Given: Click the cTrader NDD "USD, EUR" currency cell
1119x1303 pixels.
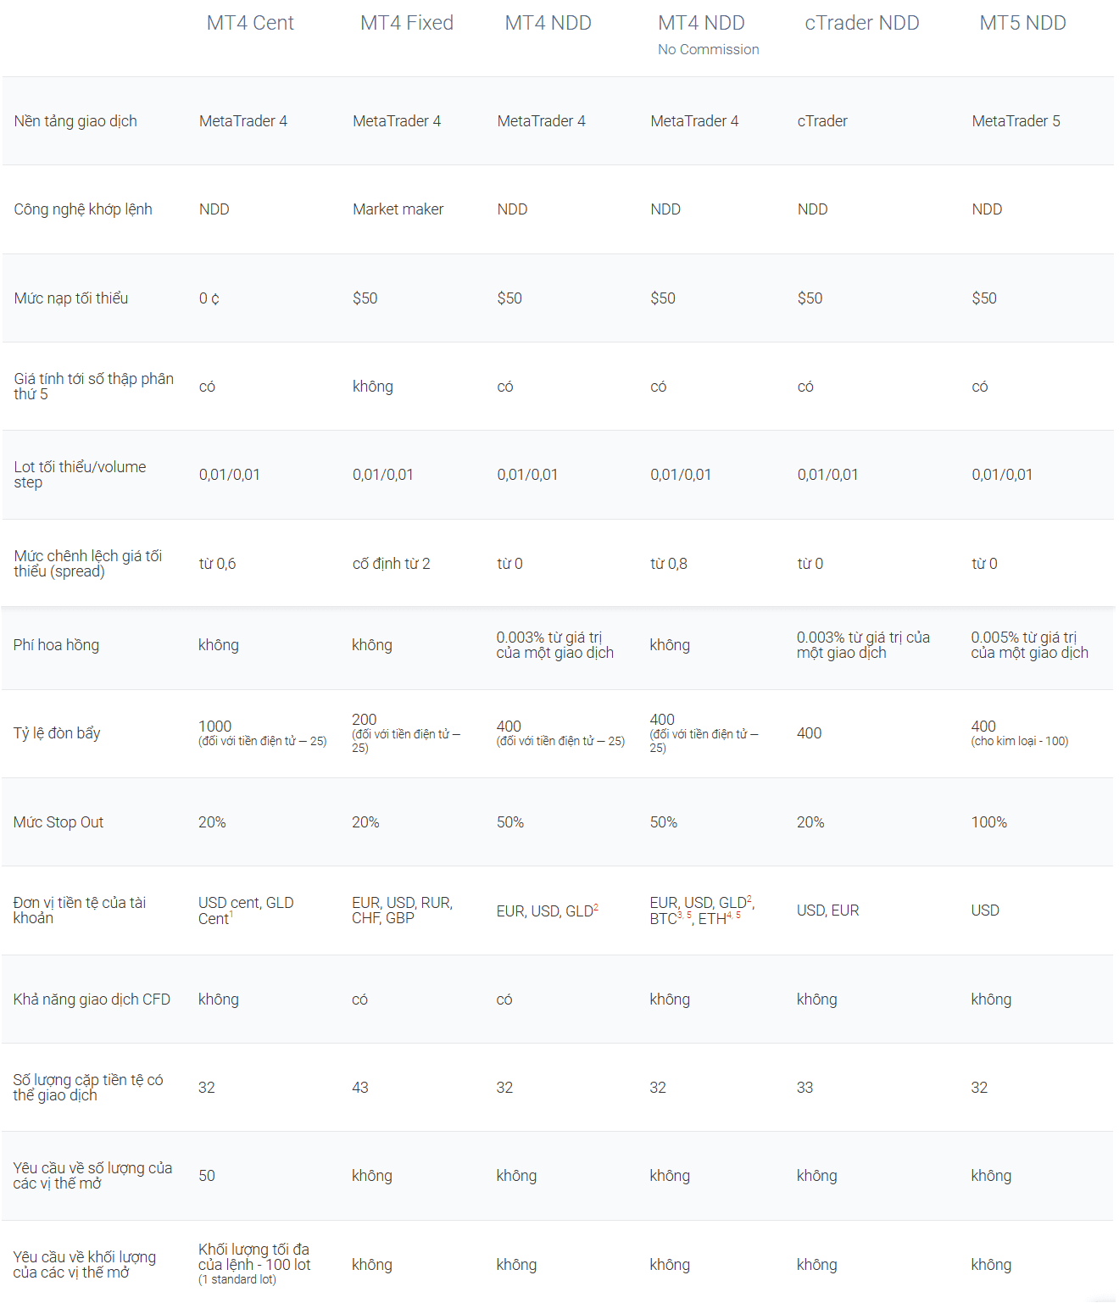Looking at the screenshot, I should (828, 910).
